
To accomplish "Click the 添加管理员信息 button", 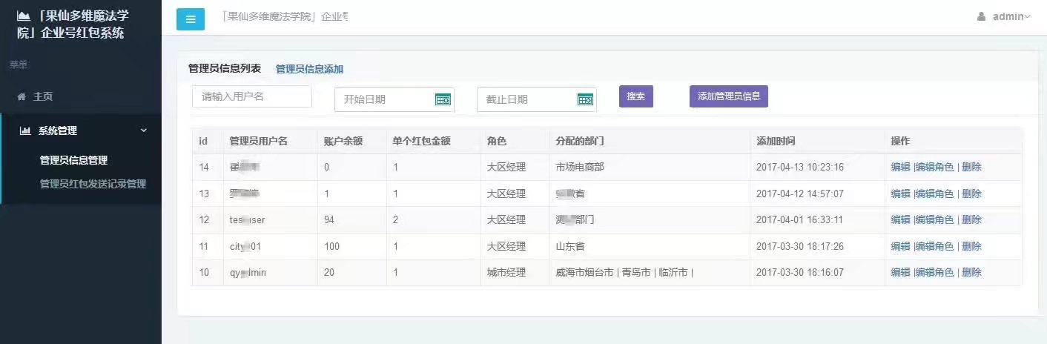I will pos(728,96).
